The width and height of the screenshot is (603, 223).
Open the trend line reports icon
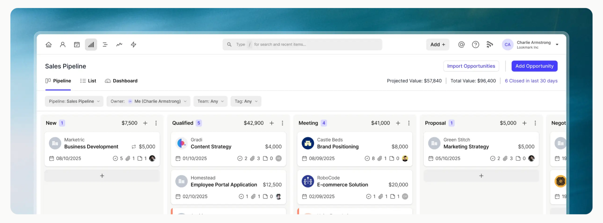[x=119, y=45]
